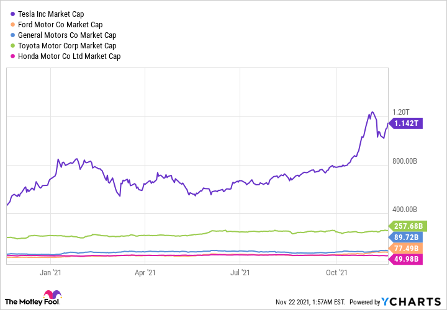Click the 77.49B Ford value tag
Image resolution: width=447 pixels, height=310 pixels.
pyautogui.click(x=407, y=248)
